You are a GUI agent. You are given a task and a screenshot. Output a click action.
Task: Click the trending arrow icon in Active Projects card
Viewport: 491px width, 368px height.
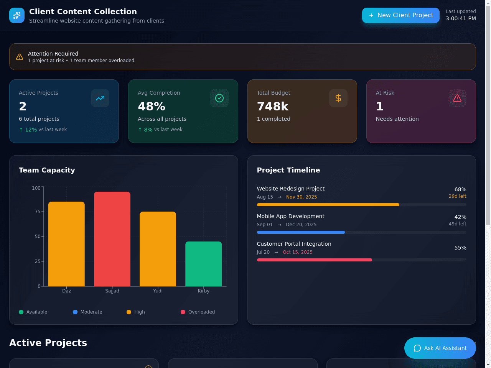point(100,98)
